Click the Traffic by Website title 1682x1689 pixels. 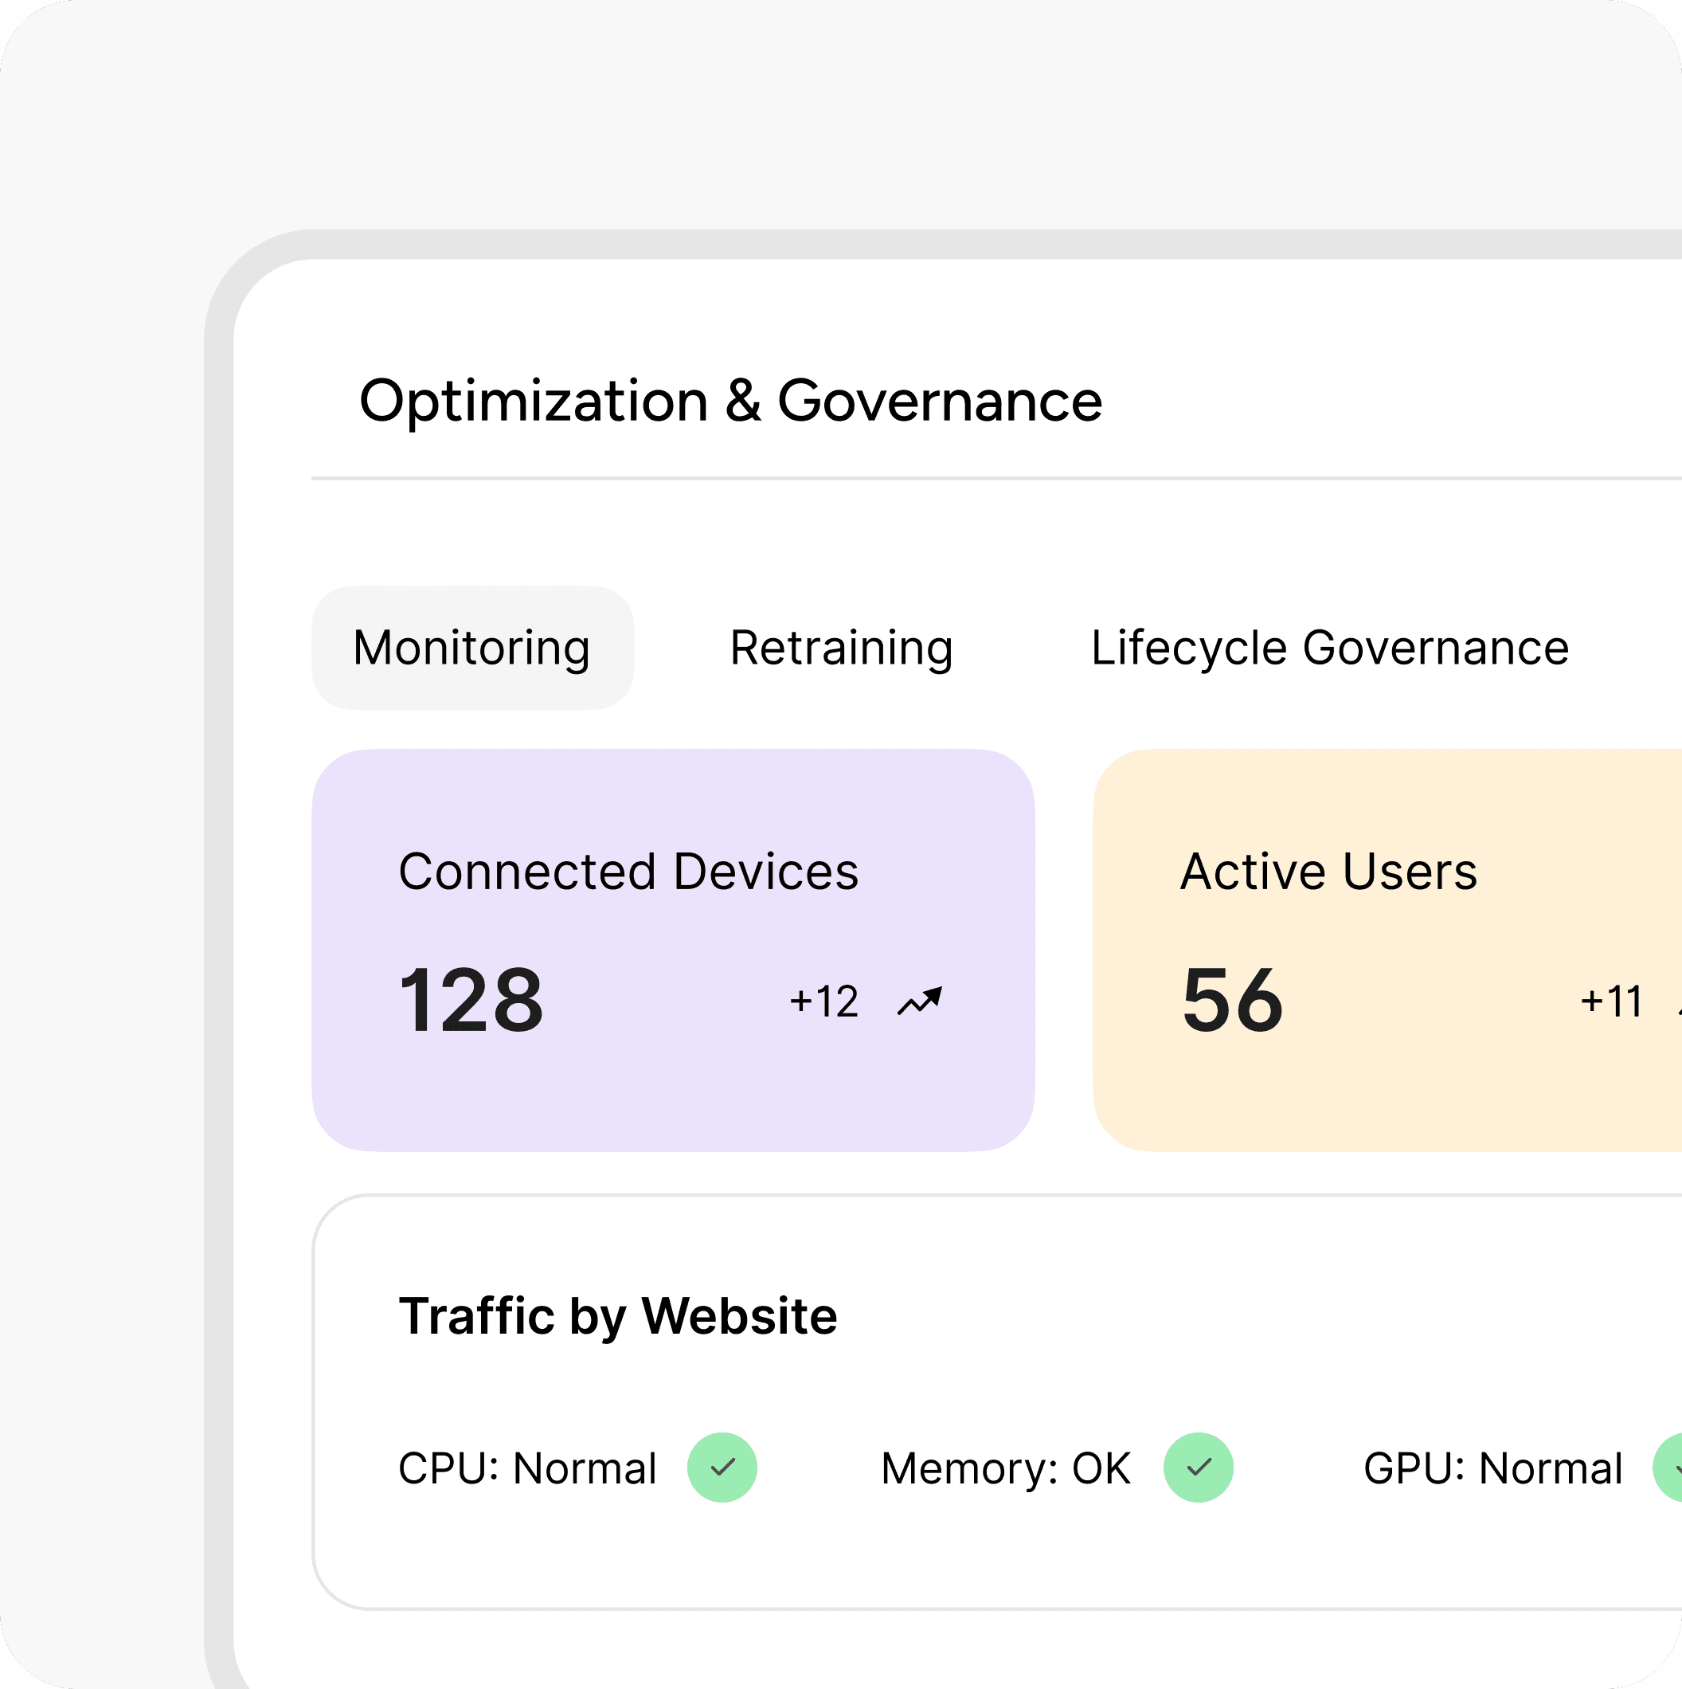tap(619, 1317)
